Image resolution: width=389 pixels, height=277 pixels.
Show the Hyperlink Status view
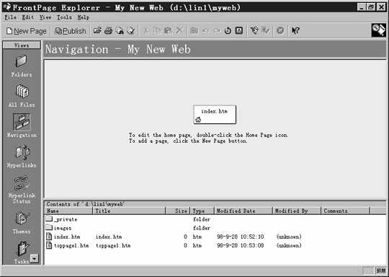point(22,189)
